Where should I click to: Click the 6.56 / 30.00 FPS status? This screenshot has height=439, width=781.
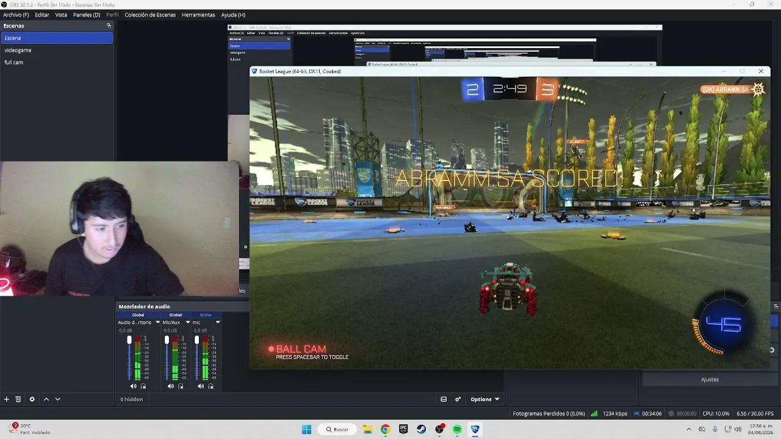click(x=755, y=414)
